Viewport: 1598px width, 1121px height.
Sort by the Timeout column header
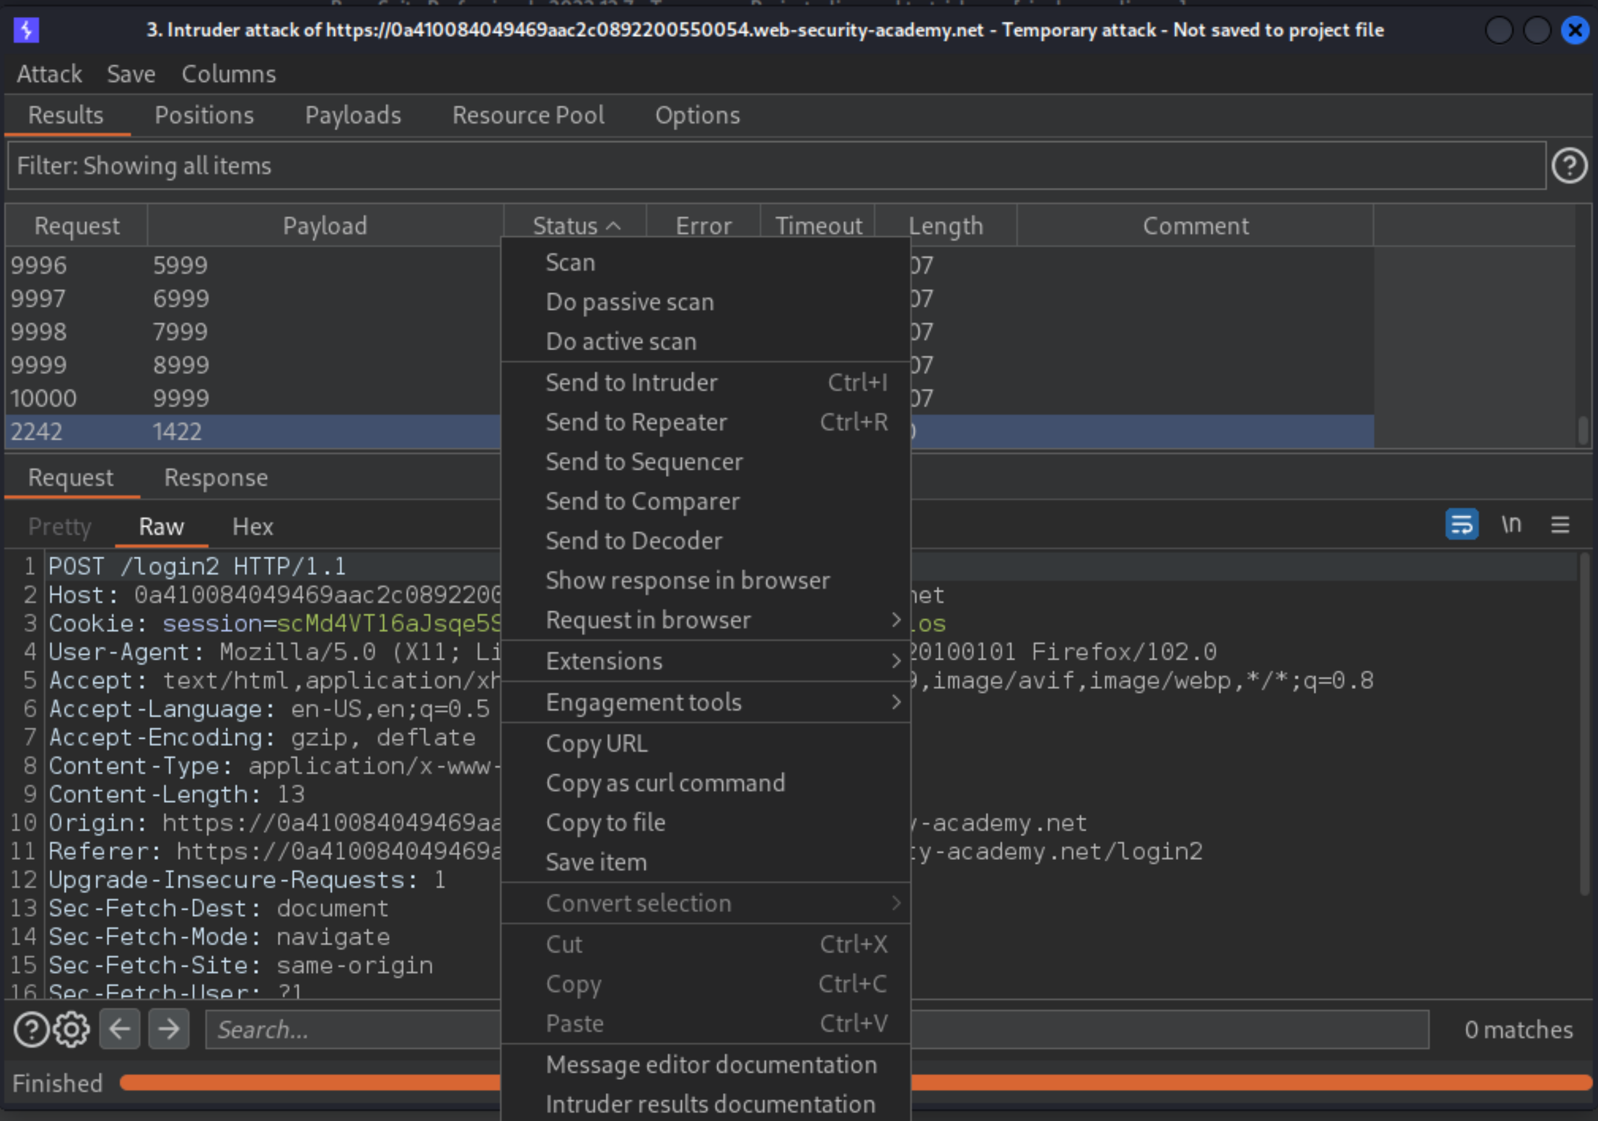tap(819, 226)
